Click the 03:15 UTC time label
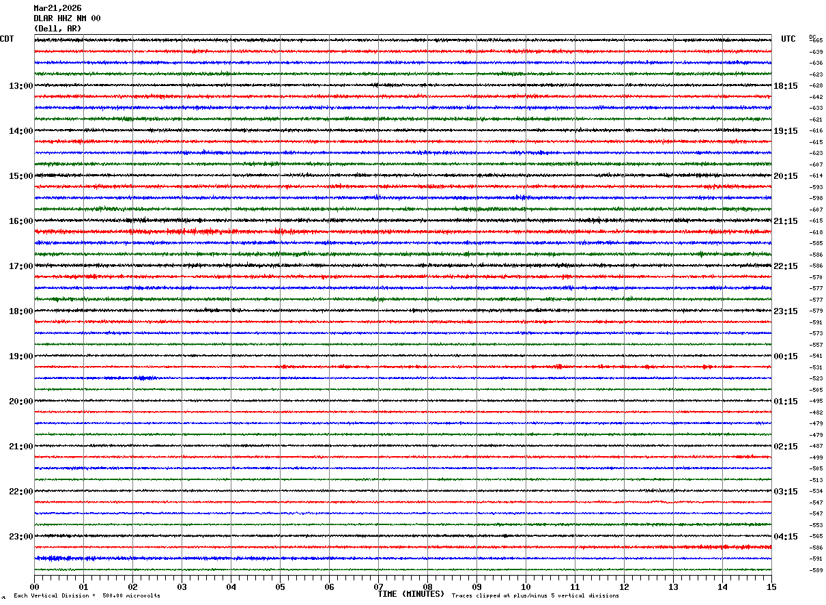Image resolution: width=826 pixels, height=605 pixels. [x=786, y=492]
